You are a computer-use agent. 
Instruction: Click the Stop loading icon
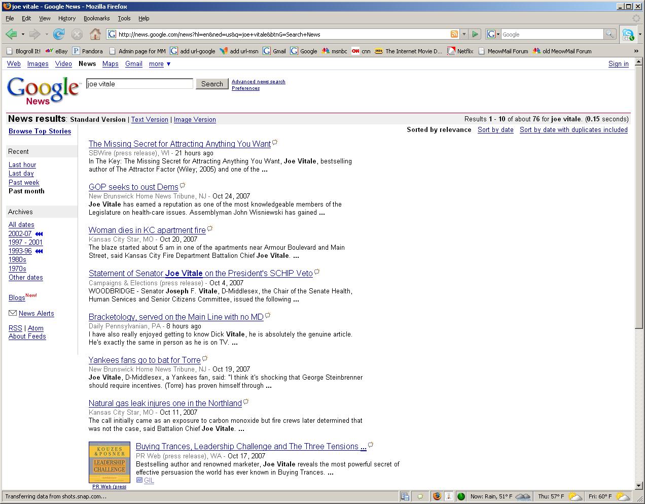pos(77,35)
